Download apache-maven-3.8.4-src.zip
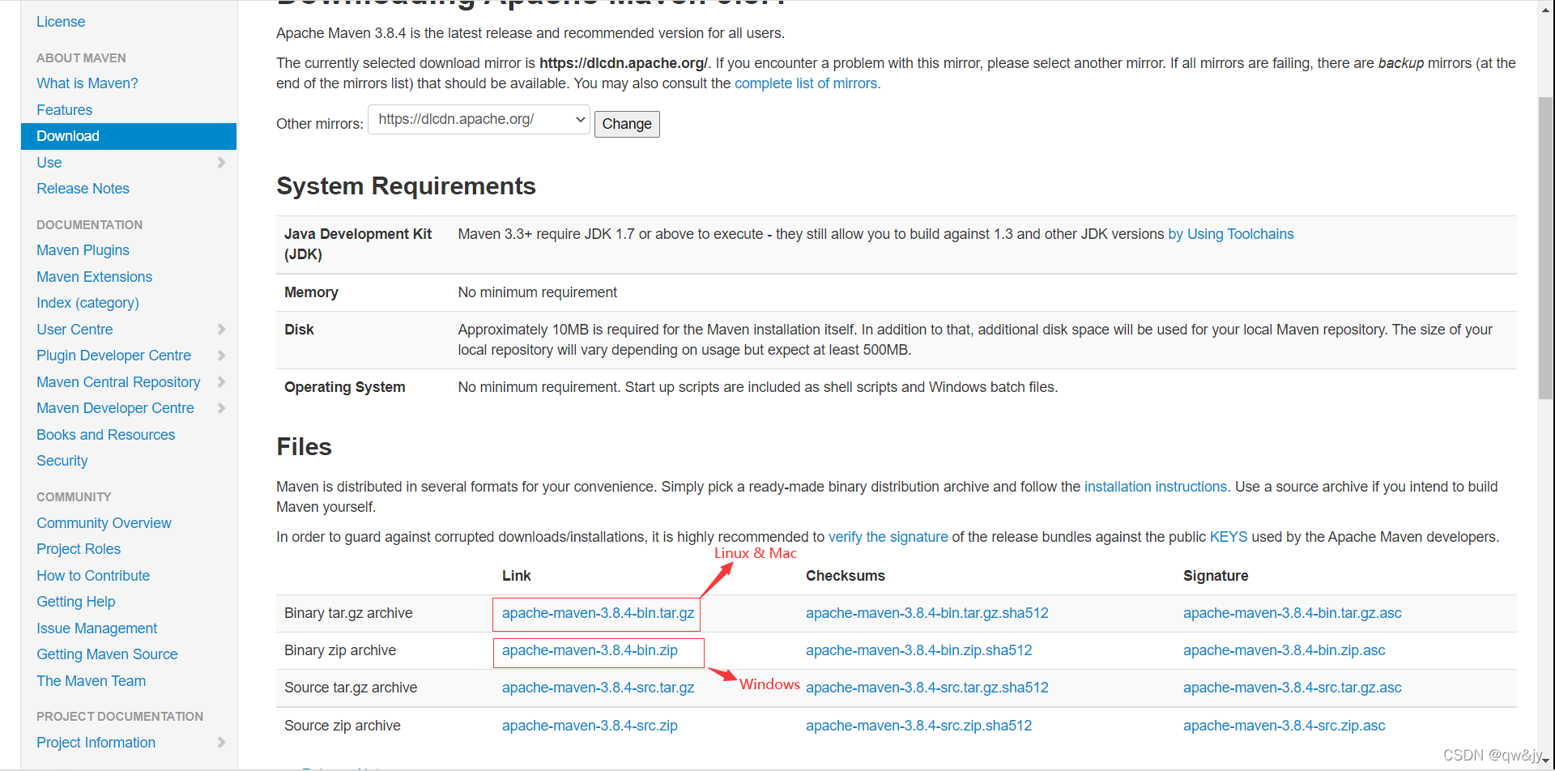The height and width of the screenshot is (771, 1555). pyautogui.click(x=590, y=726)
